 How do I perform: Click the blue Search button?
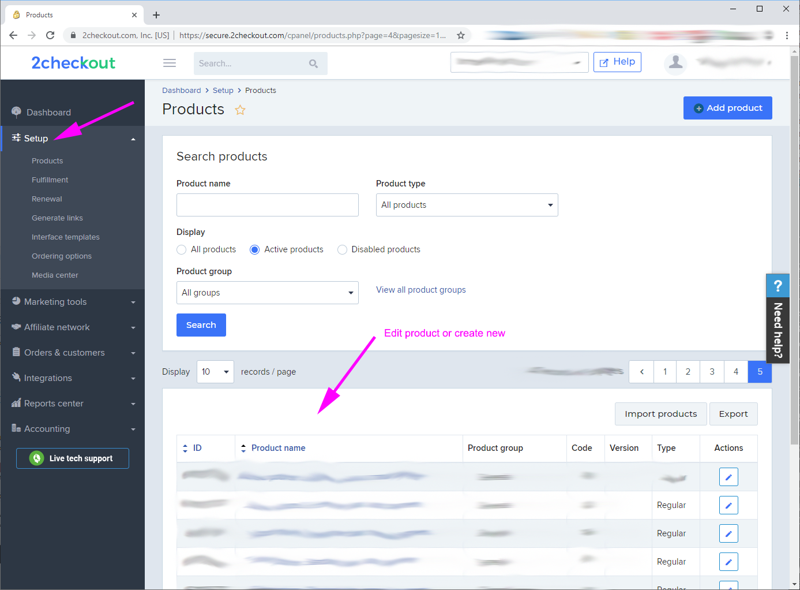click(201, 325)
